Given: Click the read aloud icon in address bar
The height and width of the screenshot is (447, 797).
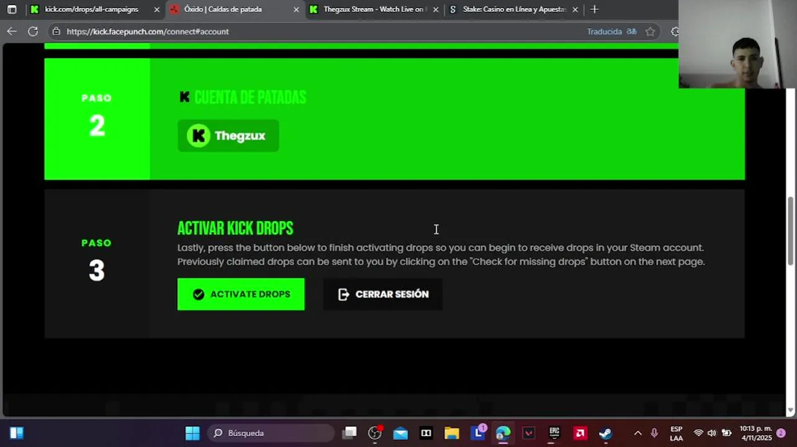Looking at the screenshot, I should 631,31.
